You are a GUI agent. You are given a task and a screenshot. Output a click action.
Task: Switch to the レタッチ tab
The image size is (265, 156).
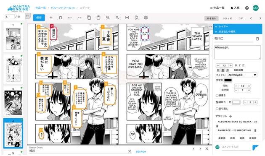coord(227,18)
